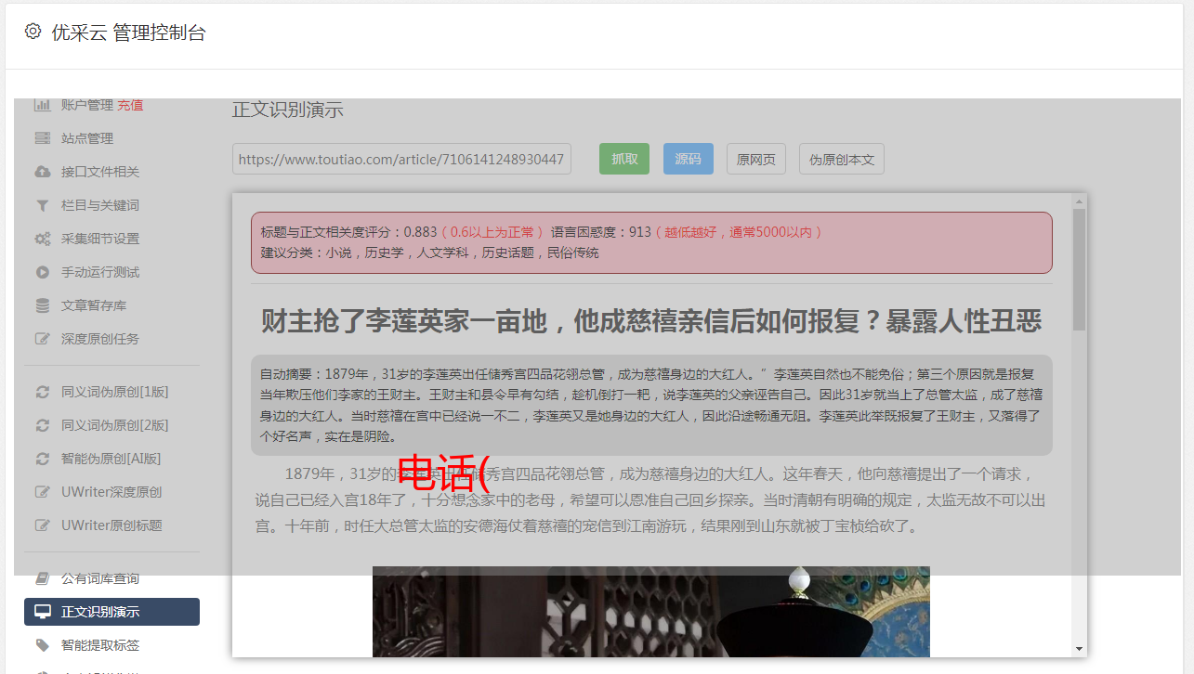Open 站点管理 menu item
The width and height of the screenshot is (1194, 674).
pyautogui.click(x=87, y=138)
